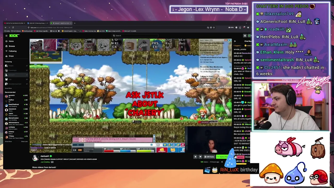Switch to the Sick Mind browser tab
The width and height of the screenshot is (334, 188).
pos(15,23)
